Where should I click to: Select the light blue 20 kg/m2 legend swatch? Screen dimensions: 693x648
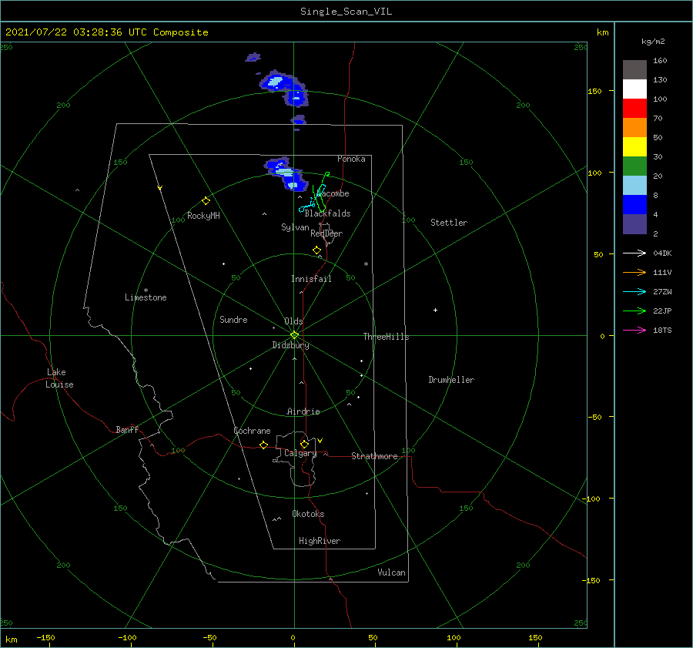click(634, 186)
